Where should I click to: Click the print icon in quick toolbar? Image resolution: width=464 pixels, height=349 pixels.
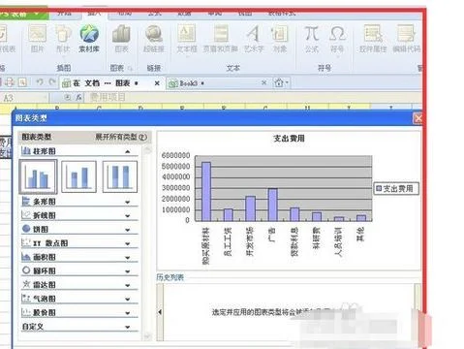tap(10, 82)
